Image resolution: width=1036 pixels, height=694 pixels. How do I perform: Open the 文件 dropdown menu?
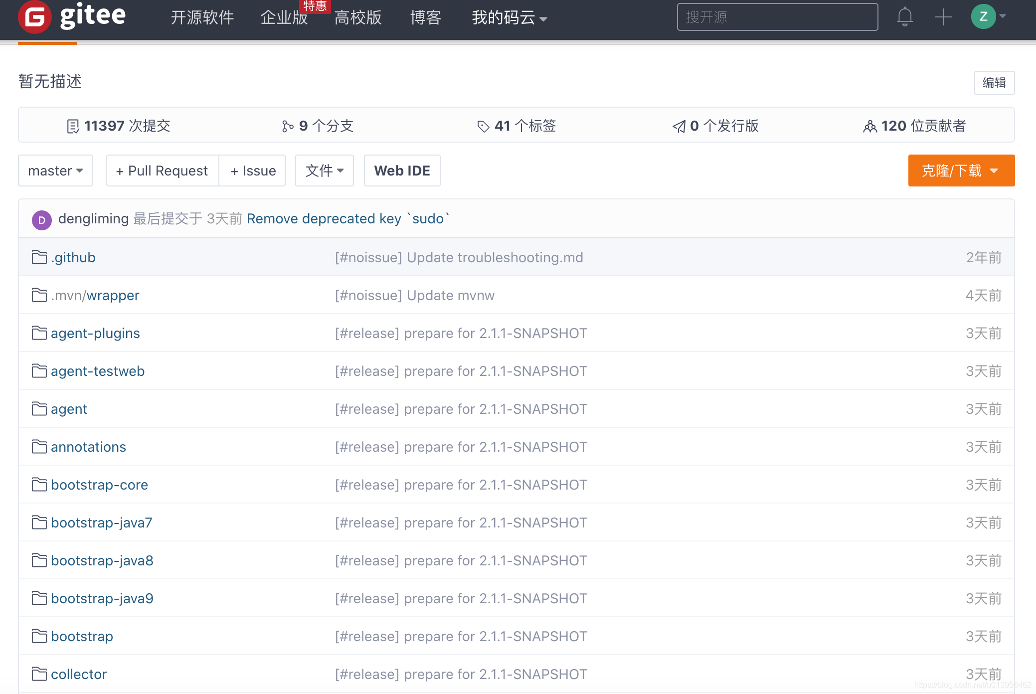(324, 171)
